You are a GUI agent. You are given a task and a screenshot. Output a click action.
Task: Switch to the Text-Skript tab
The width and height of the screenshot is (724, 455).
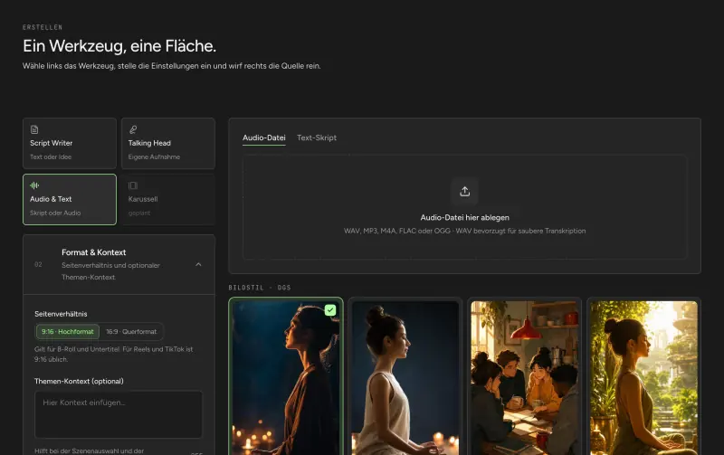[x=317, y=137]
